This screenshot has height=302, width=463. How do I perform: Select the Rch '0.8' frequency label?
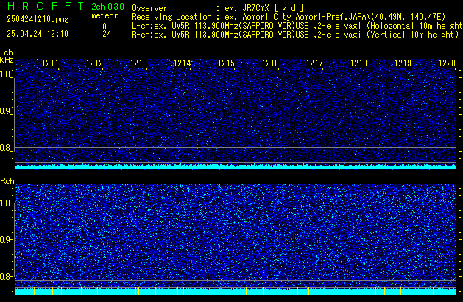5,276
